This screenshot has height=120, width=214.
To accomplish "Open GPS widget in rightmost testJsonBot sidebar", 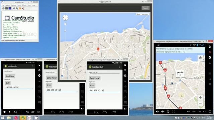I will 125,70.
